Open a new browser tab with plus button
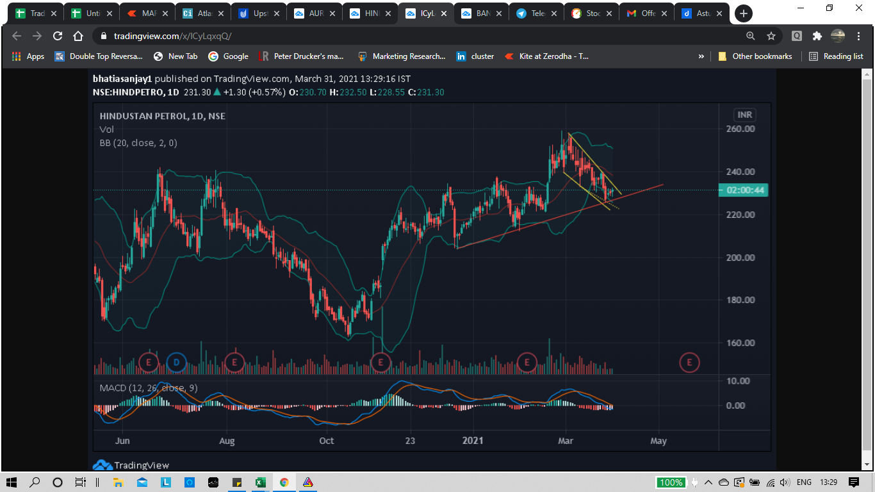The height and width of the screenshot is (492, 875). pos(743,13)
